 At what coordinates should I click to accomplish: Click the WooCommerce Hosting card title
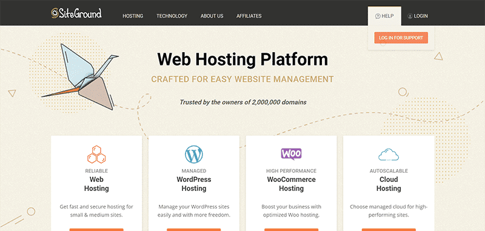291,184
